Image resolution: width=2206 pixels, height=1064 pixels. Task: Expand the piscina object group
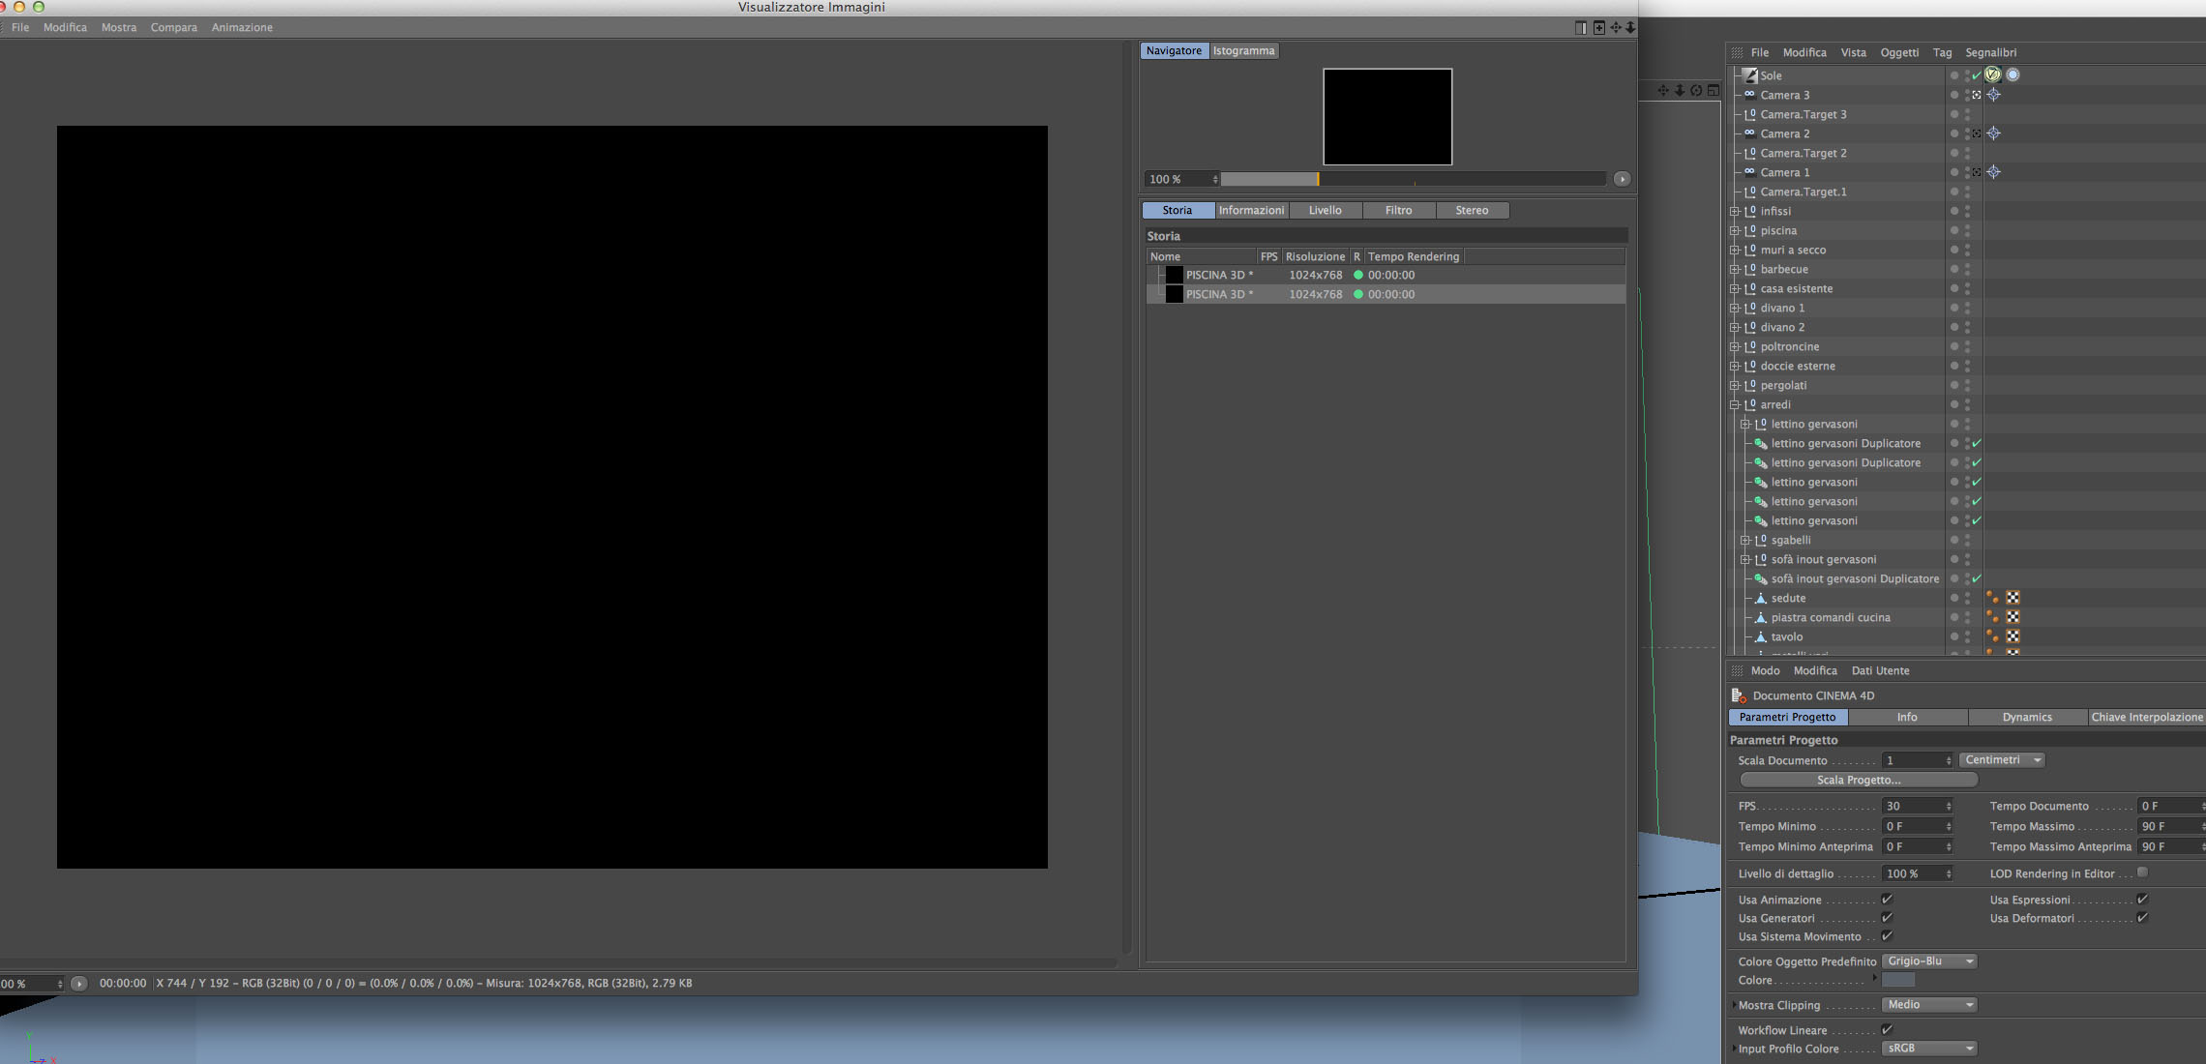click(x=1735, y=230)
